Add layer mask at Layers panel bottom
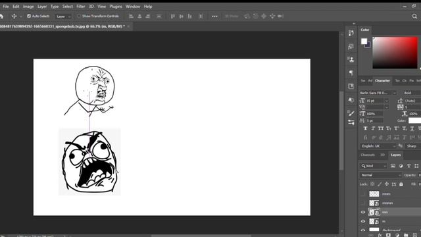 (388, 235)
